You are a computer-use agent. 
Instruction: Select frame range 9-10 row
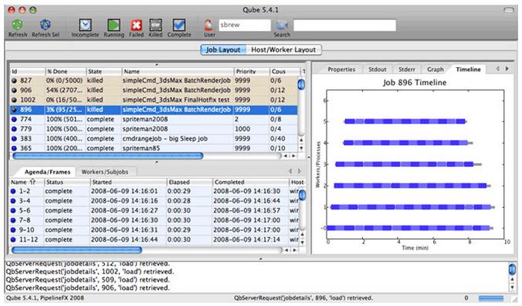click(154, 229)
